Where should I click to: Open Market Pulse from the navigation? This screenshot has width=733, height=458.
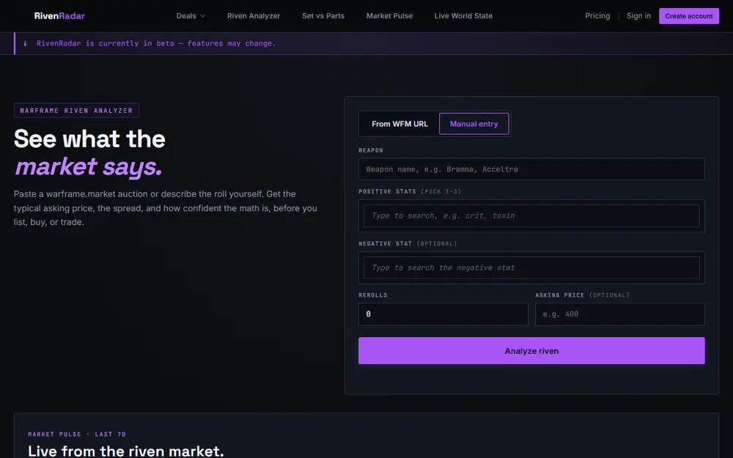click(389, 16)
